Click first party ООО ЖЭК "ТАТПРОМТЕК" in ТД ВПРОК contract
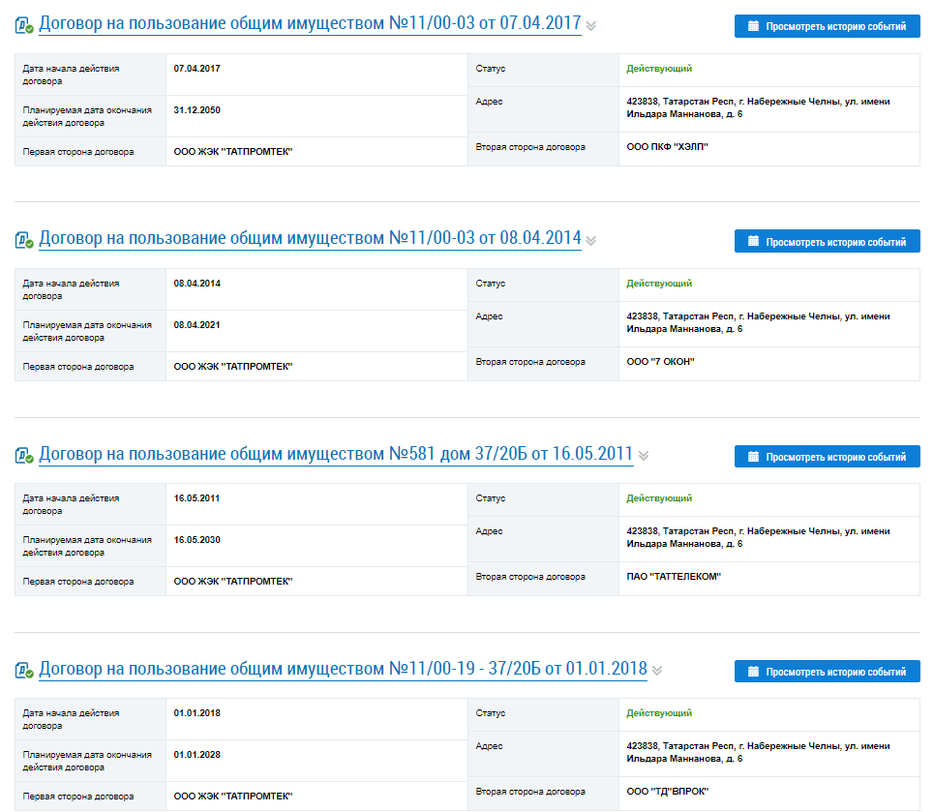This screenshot has width=934, height=812. click(233, 797)
